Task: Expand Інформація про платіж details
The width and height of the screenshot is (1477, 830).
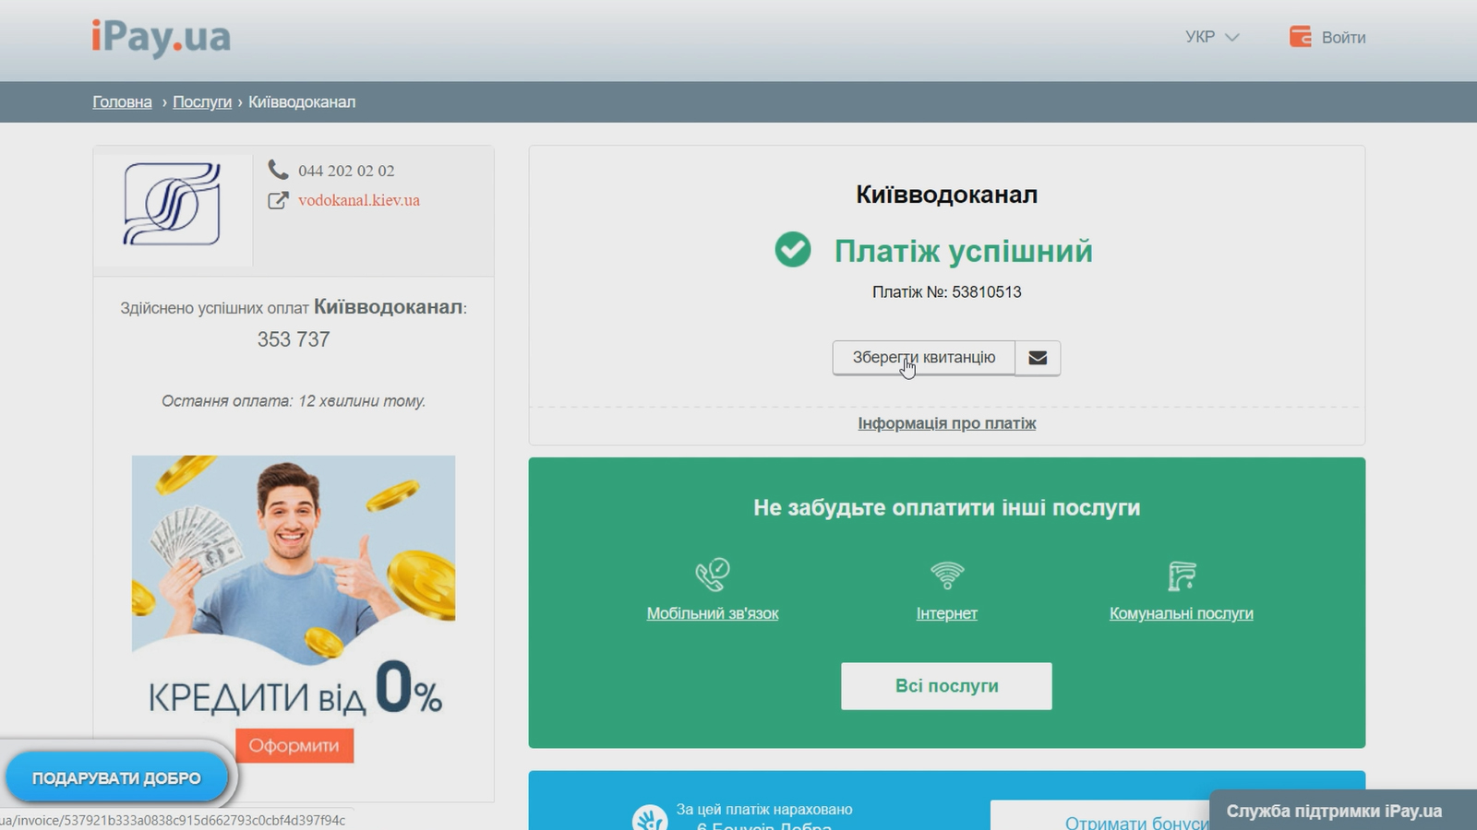Action: click(x=947, y=423)
